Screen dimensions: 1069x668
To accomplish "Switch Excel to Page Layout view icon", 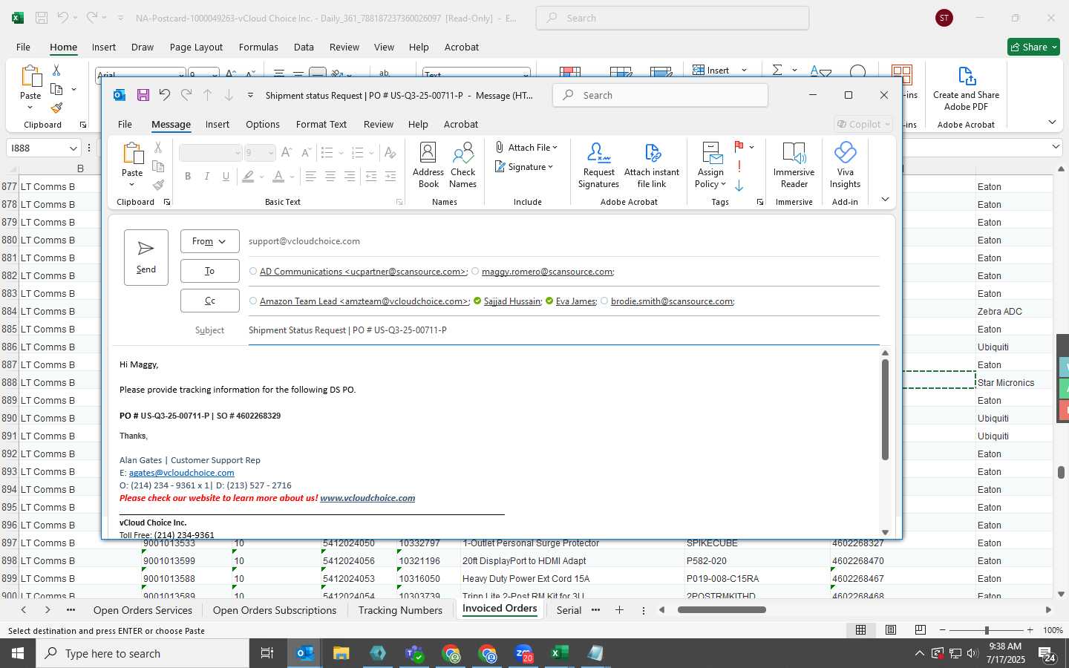I will (x=891, y=629).
